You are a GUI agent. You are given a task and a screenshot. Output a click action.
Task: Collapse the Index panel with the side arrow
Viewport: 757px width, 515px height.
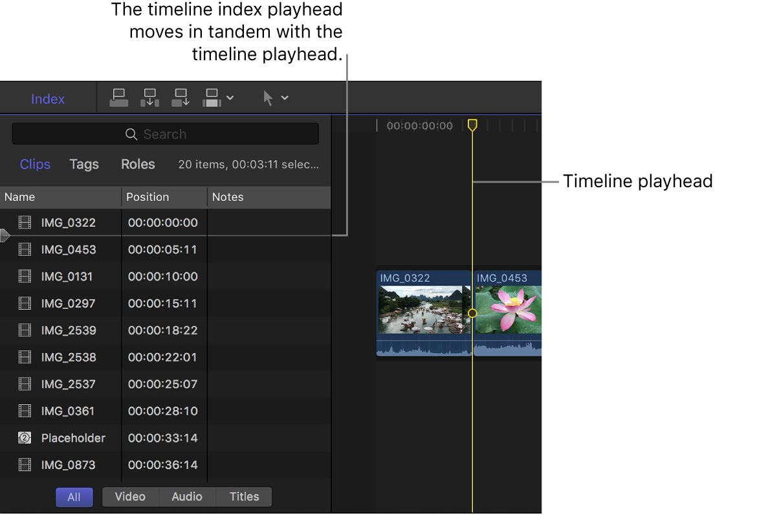[x=4, y=235]
